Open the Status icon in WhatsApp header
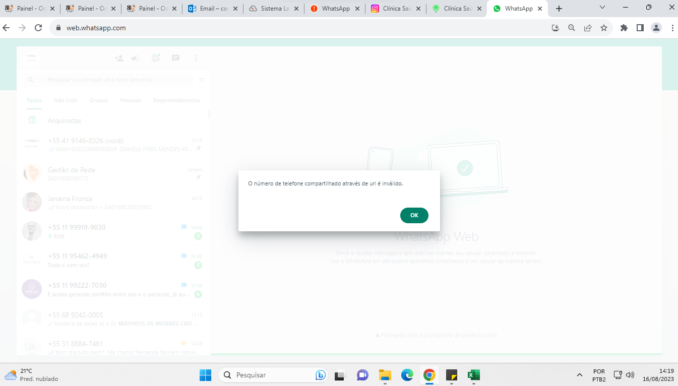 pos(156,58)
